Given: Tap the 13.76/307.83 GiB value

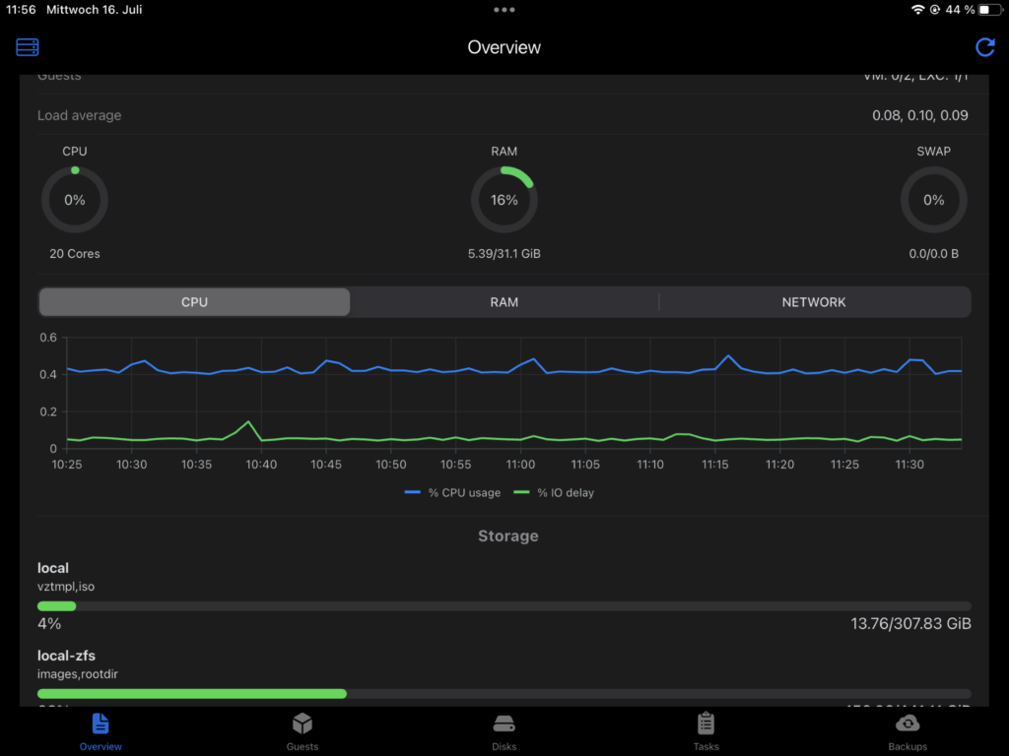Looking at the screenshot, I should coord(910,623).
